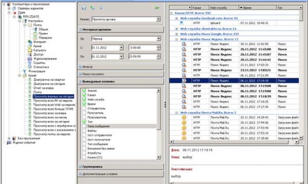Image resolution: width=308 pixels, height=184 pixels.
Task: Click the save floppy-disk icon in query toolbar
Action: click(84, 8)
